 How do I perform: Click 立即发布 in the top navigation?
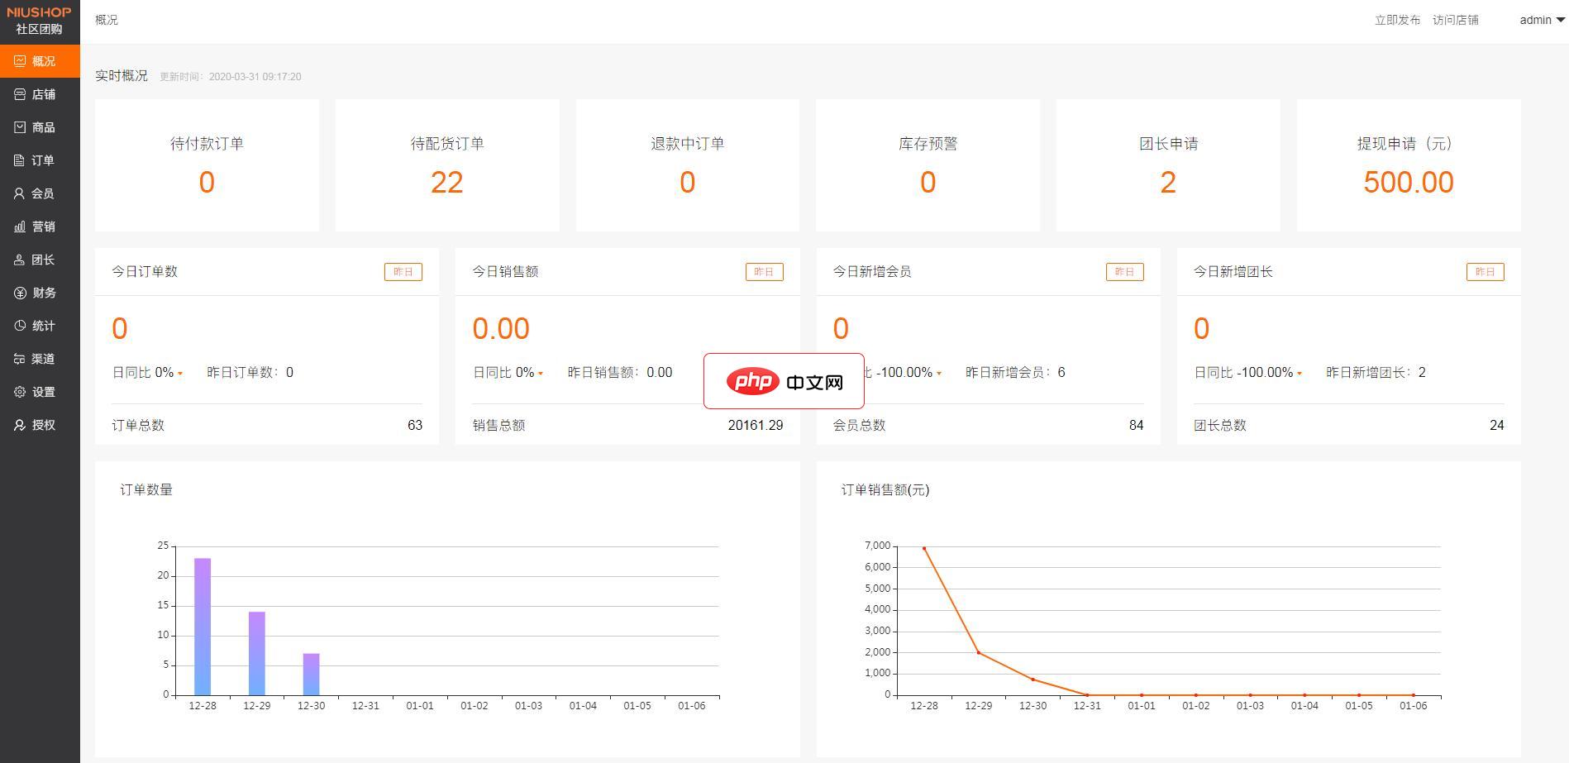pyautogui.click(x=1396, y=20)
